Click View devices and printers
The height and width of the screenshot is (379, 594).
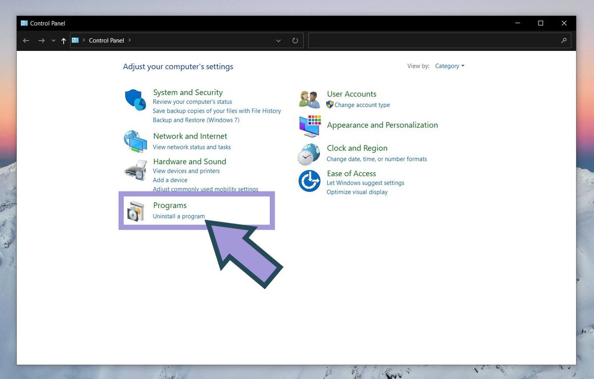tap(186, 171)
